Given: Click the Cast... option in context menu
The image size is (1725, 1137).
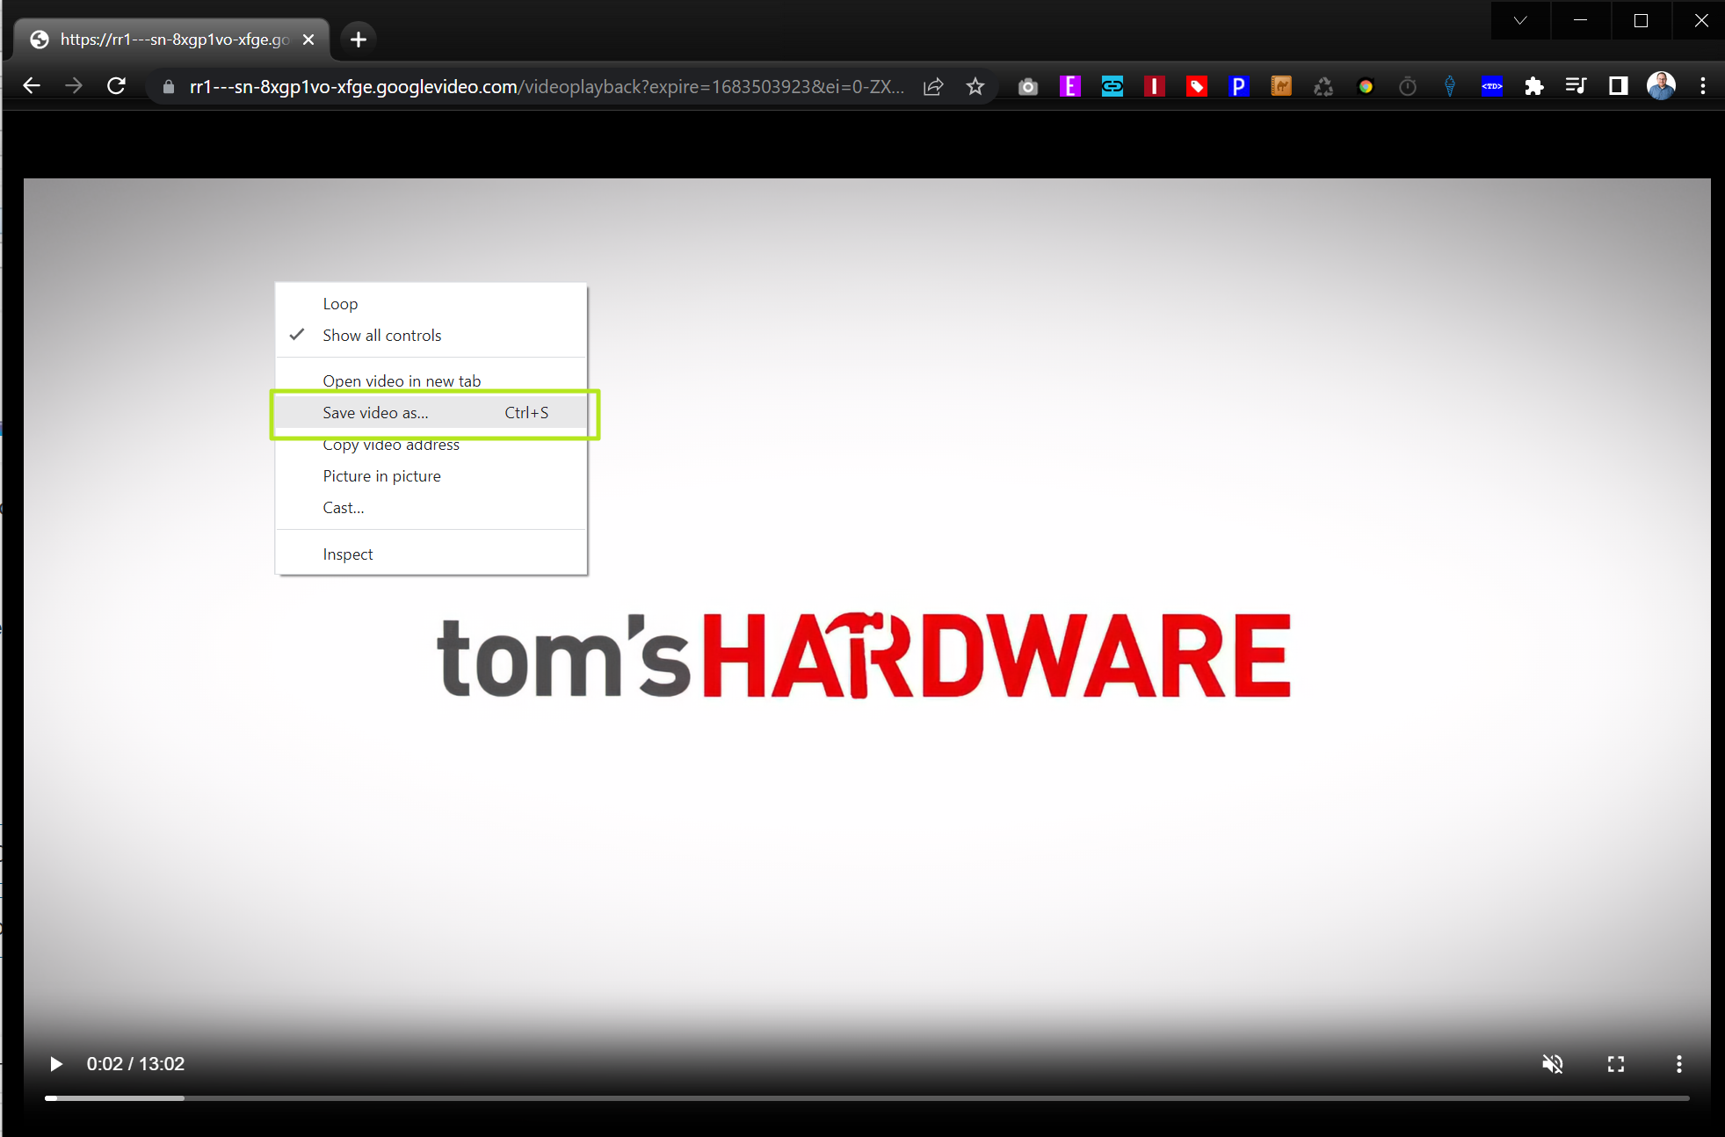Looking at the screenshot, I should (343, 508).
